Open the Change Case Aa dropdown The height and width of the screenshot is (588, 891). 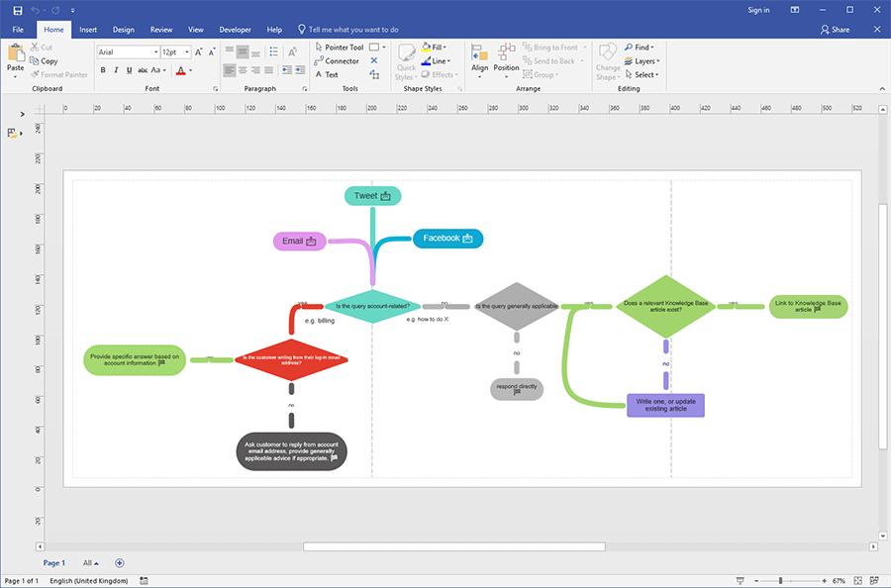pos(158,70)
